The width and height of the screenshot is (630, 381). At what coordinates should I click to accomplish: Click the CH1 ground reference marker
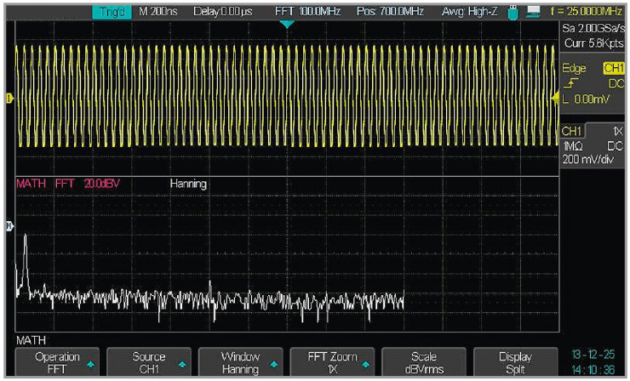(x=9, y=100)
